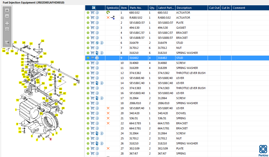Screen dimensions: 269x157
Task: Select the R/680/102 parts number cell
Action: pyautogui.click(x=136, y=18)
